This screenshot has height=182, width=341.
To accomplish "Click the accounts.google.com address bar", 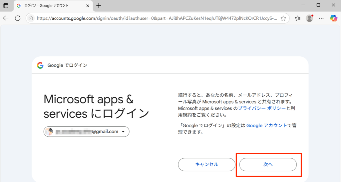I will click(x=157, y=18).
